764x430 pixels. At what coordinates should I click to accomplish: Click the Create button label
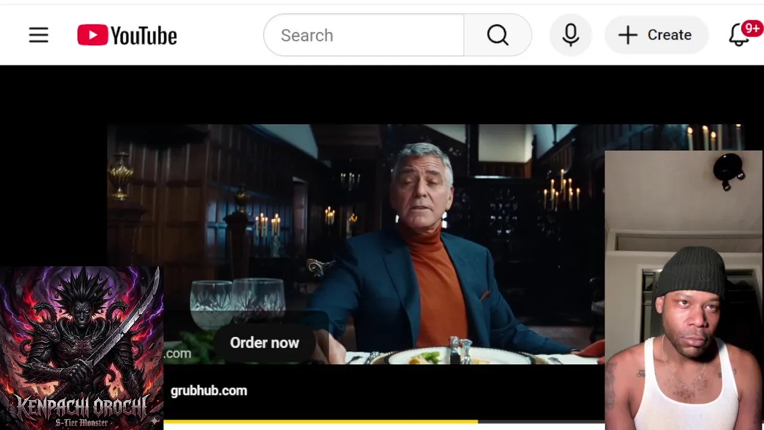point(669,35)
